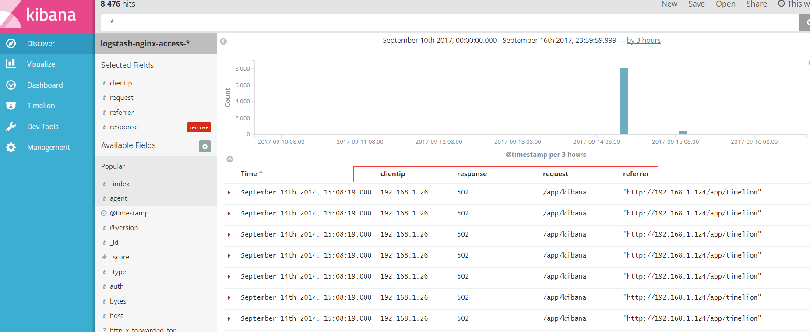Screen dimensions: 810x332
Task: Click Open in the top menu
Action: click(x=725, y=4)
